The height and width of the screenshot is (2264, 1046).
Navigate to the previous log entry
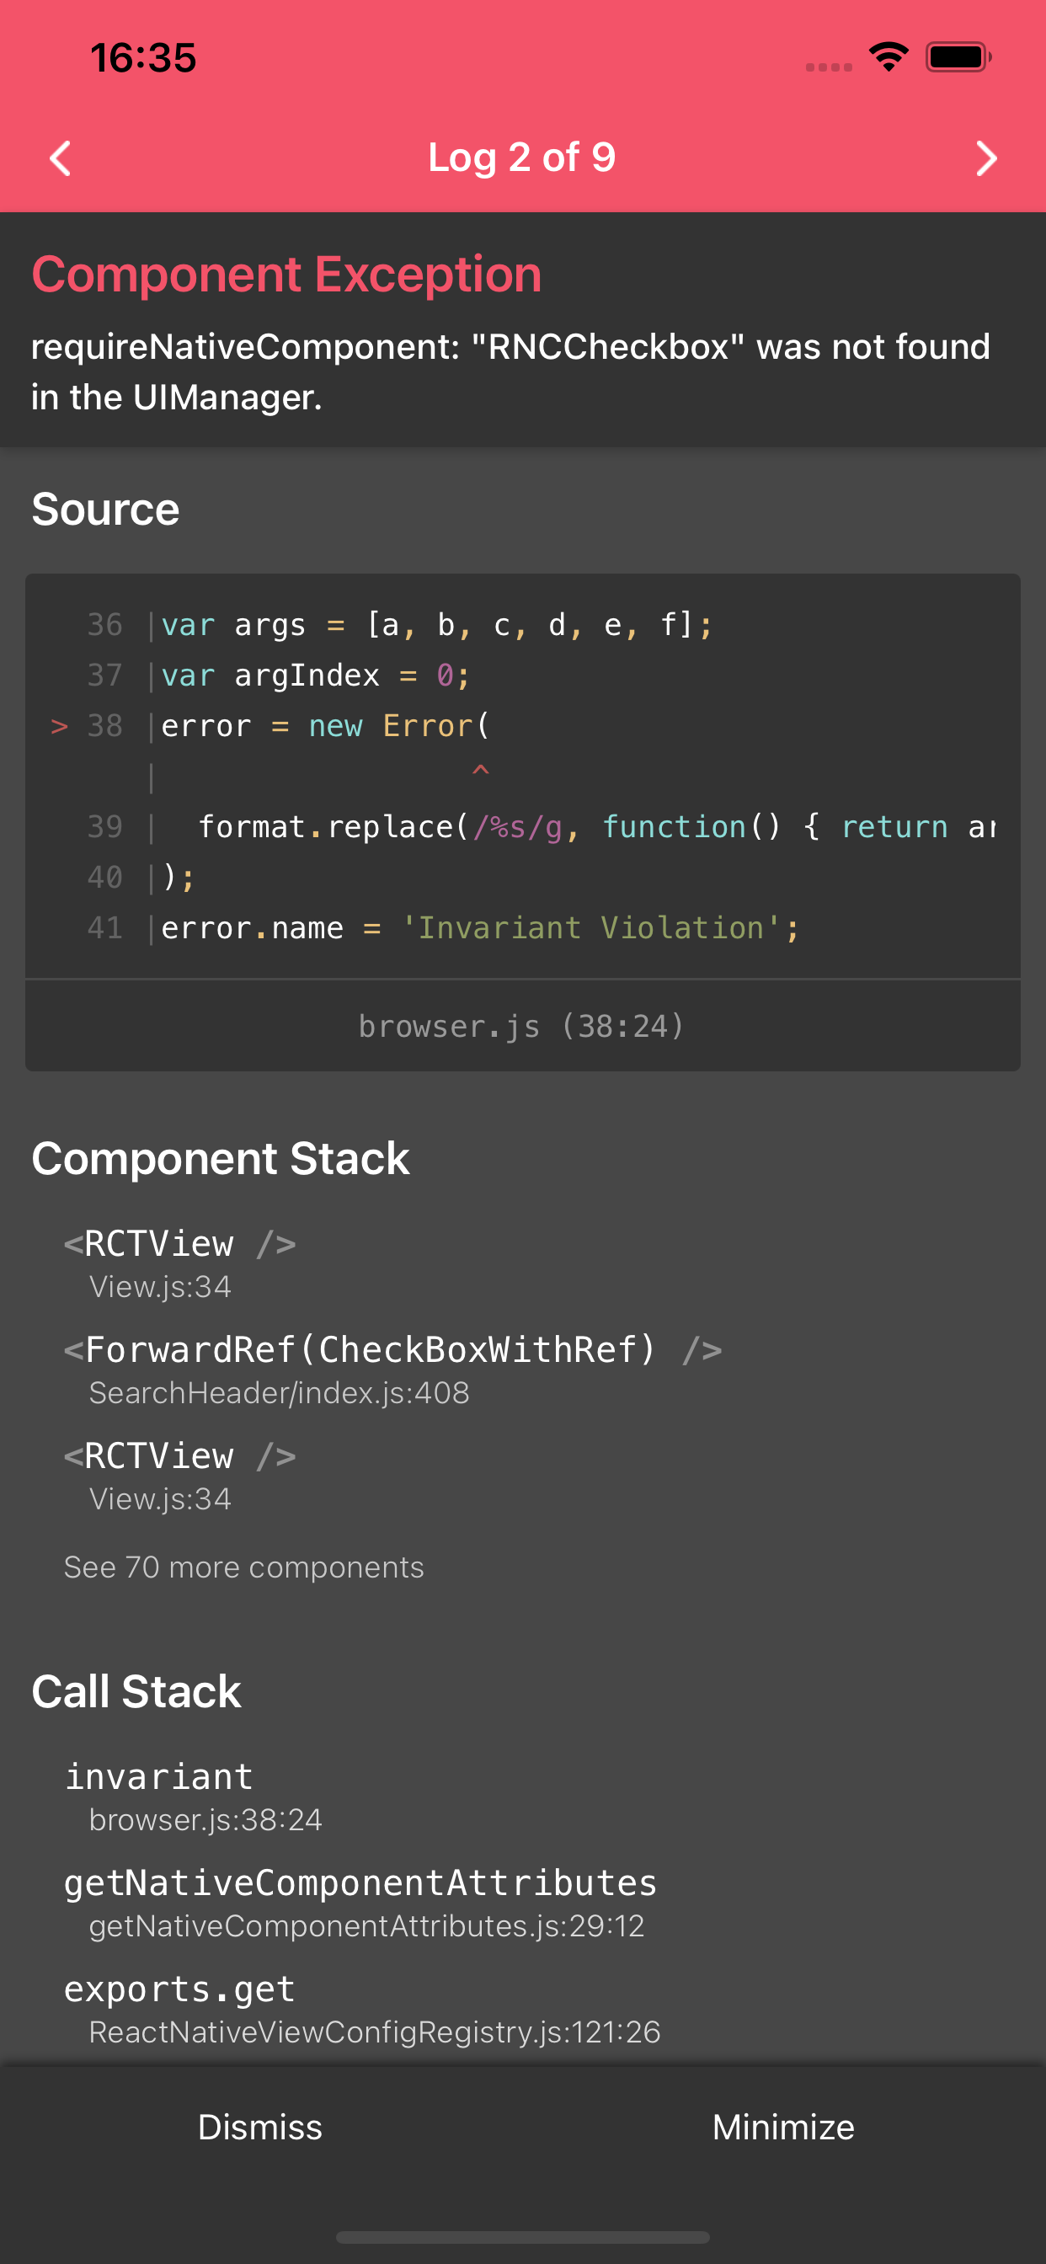(x=60, y=159)
